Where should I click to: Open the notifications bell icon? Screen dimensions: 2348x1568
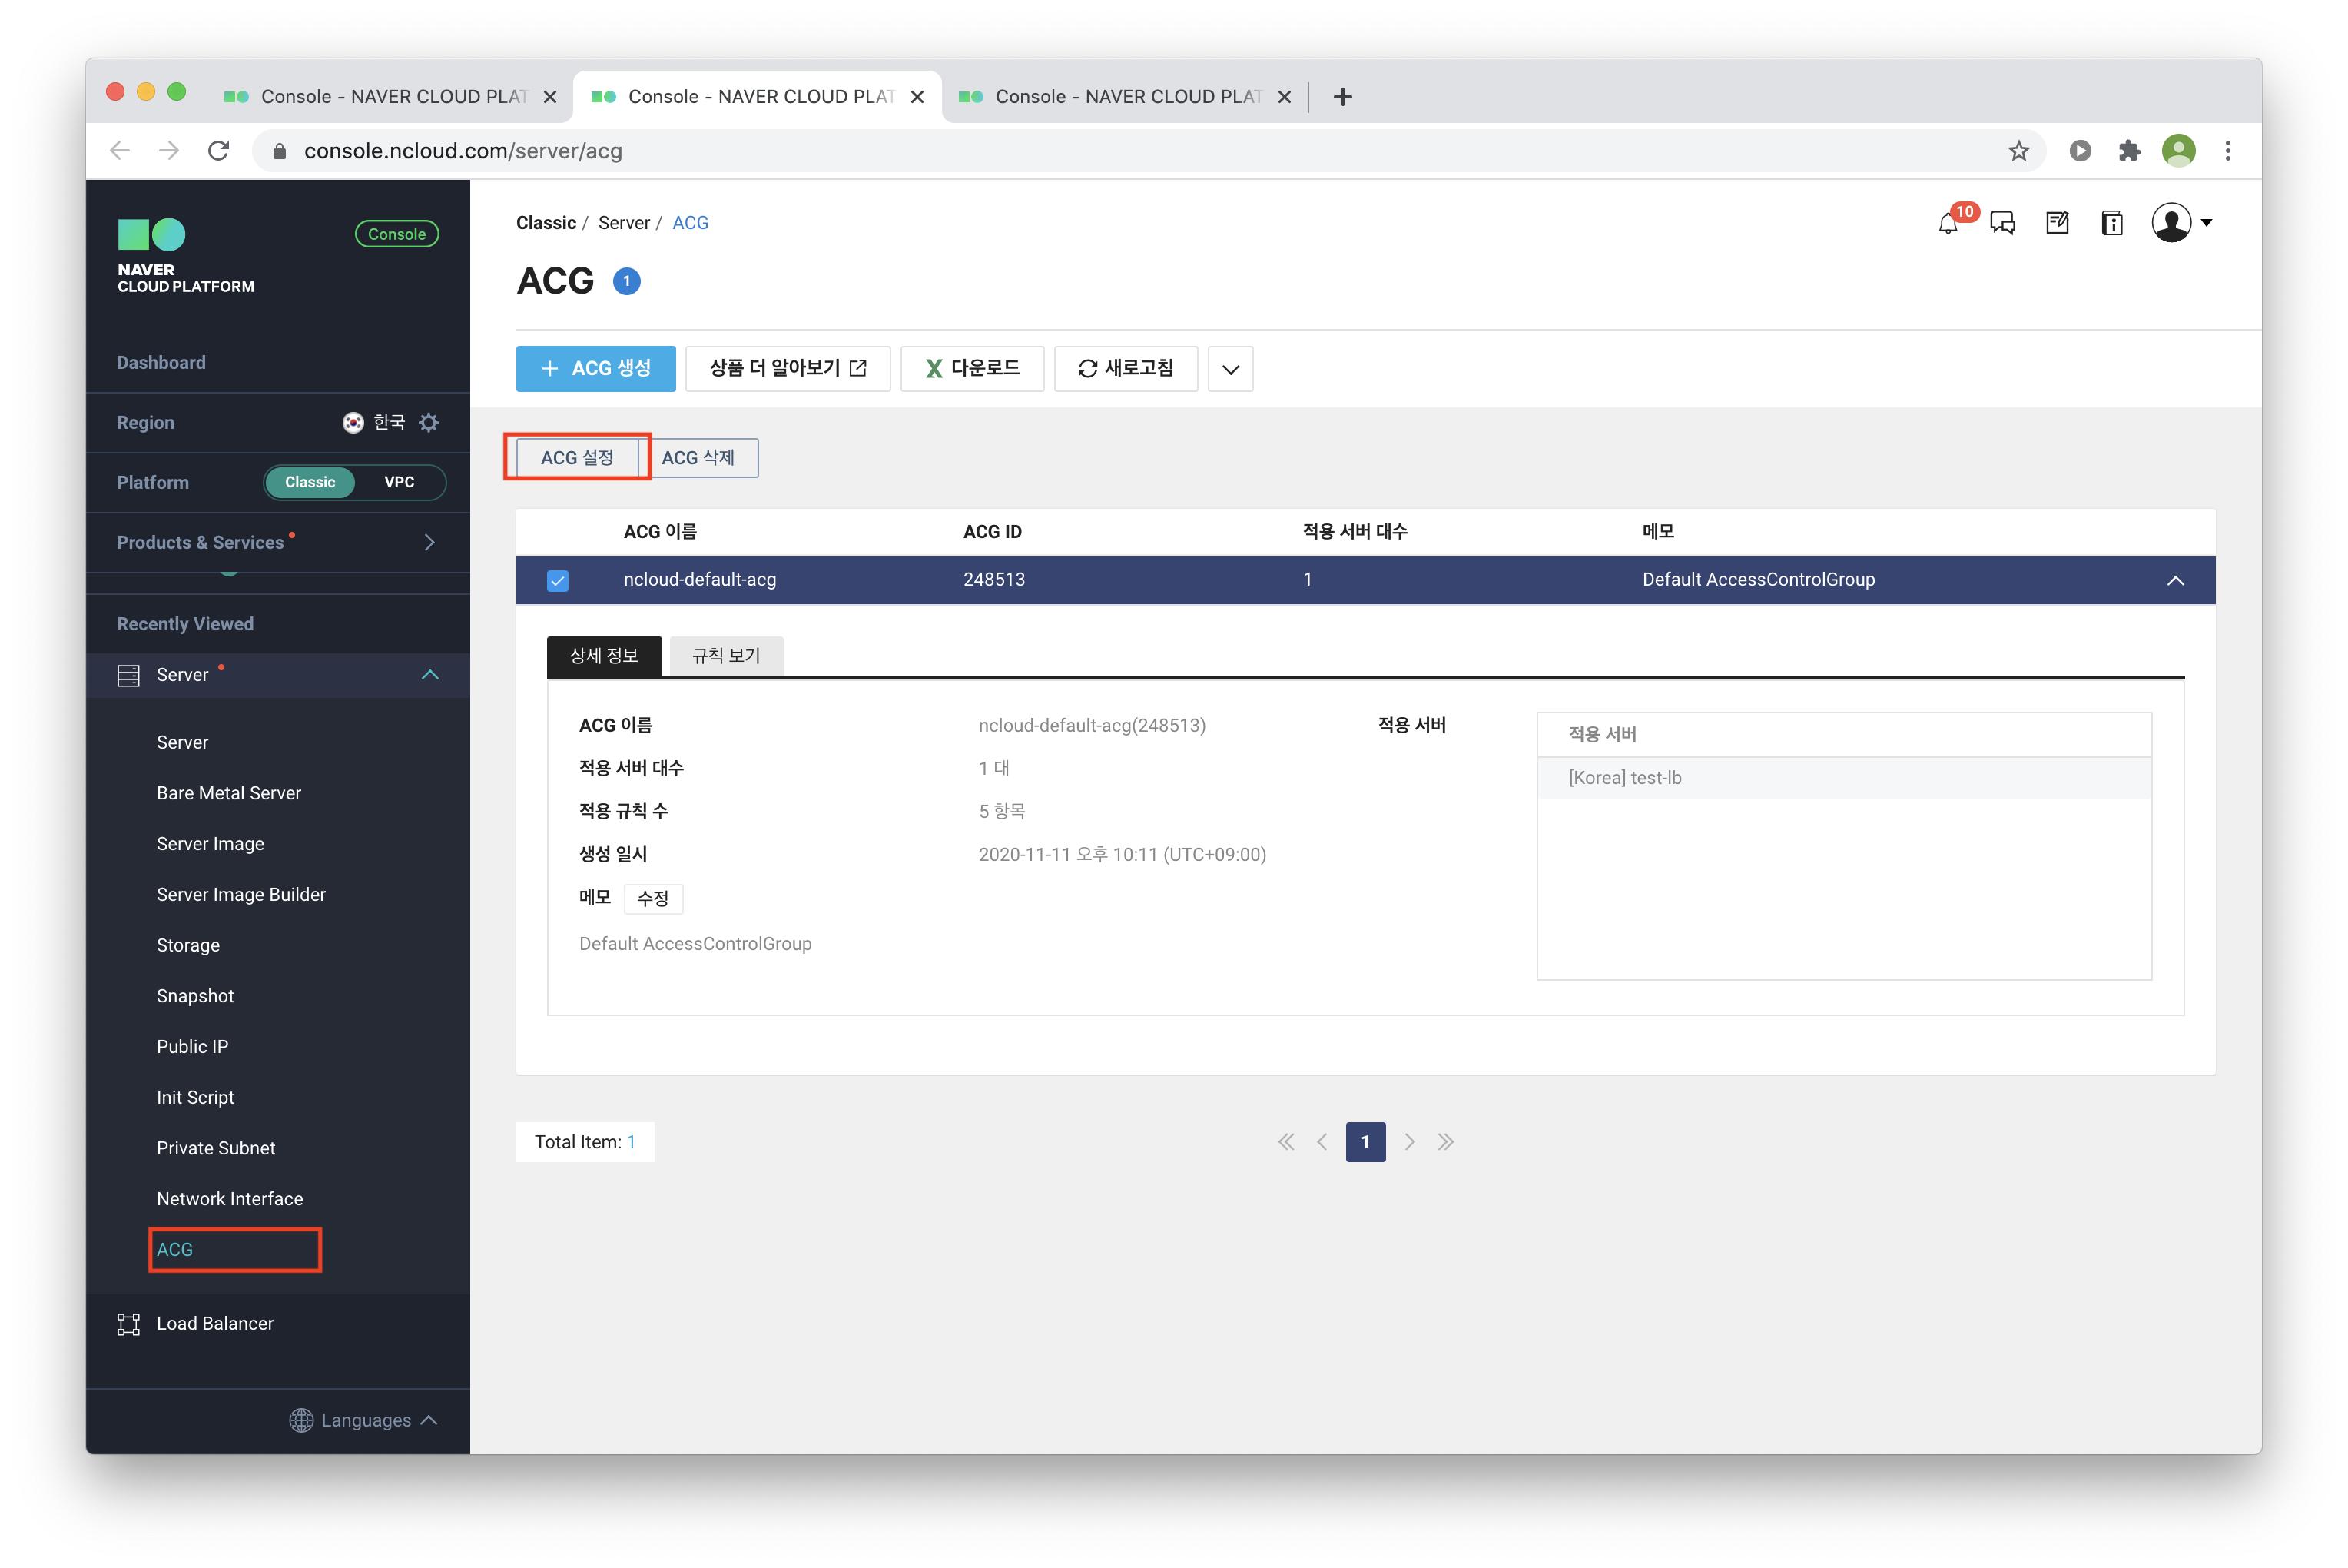[x=1947, y=224]
